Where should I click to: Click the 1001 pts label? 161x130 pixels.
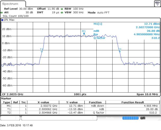(x=80, y=94)
